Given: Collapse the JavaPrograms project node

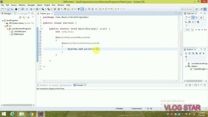Looking at the screenshot, I should (x=3, y=20).
